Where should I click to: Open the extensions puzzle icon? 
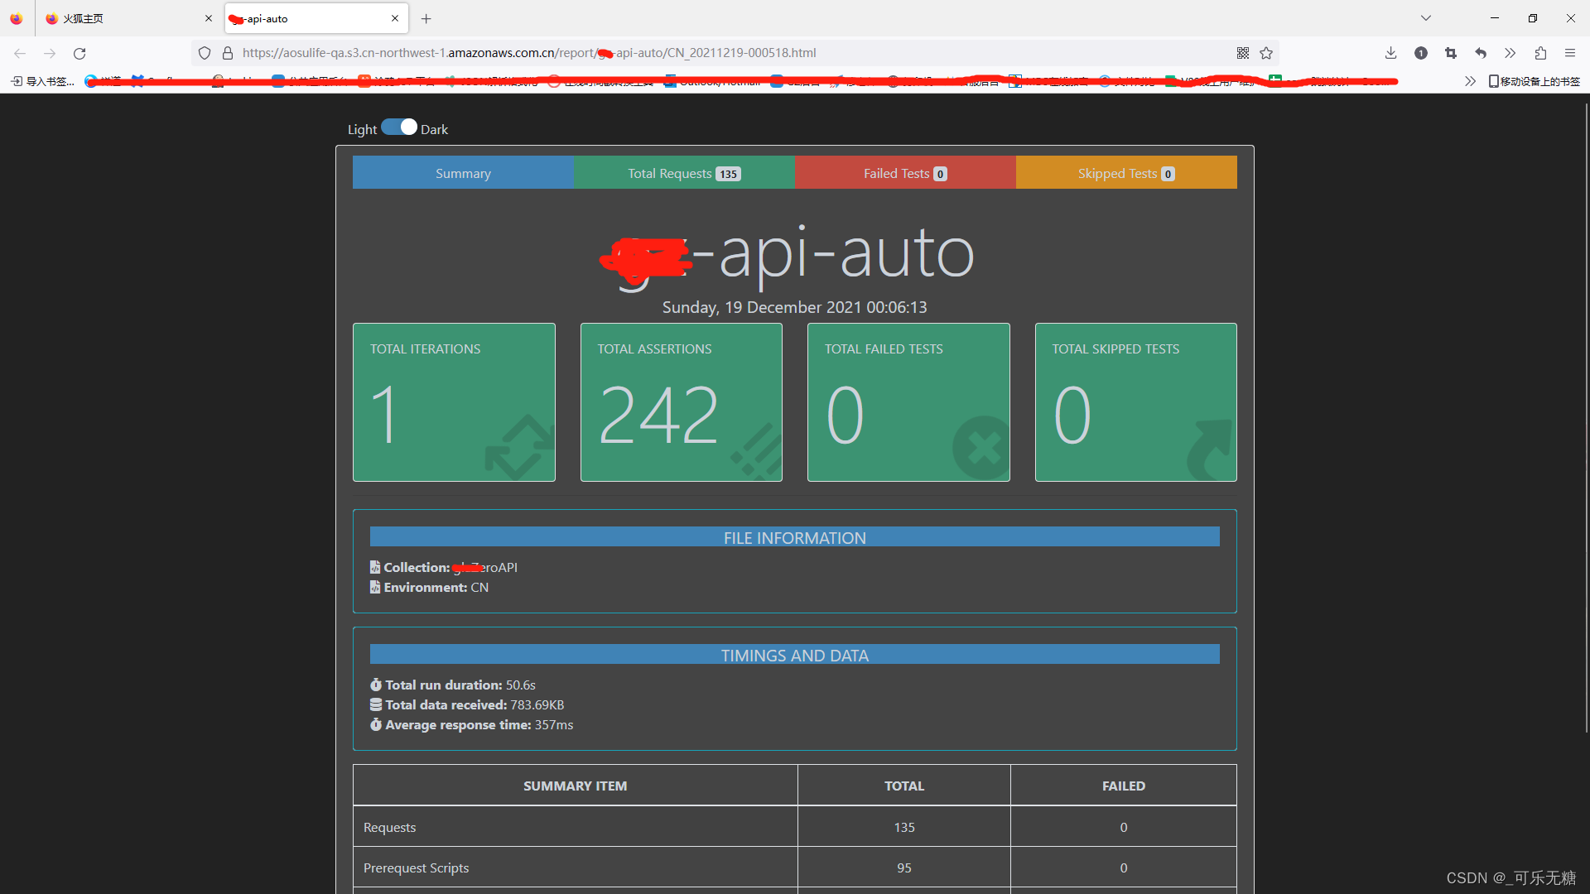point(1540,53)
